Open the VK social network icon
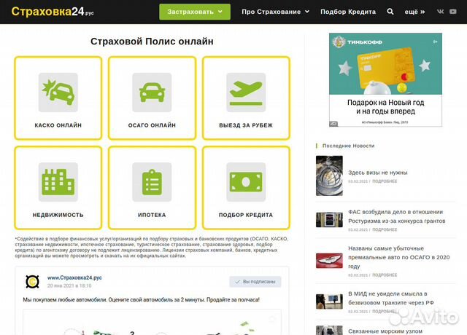Screen dimensions: 467x335 pos(440,12)
